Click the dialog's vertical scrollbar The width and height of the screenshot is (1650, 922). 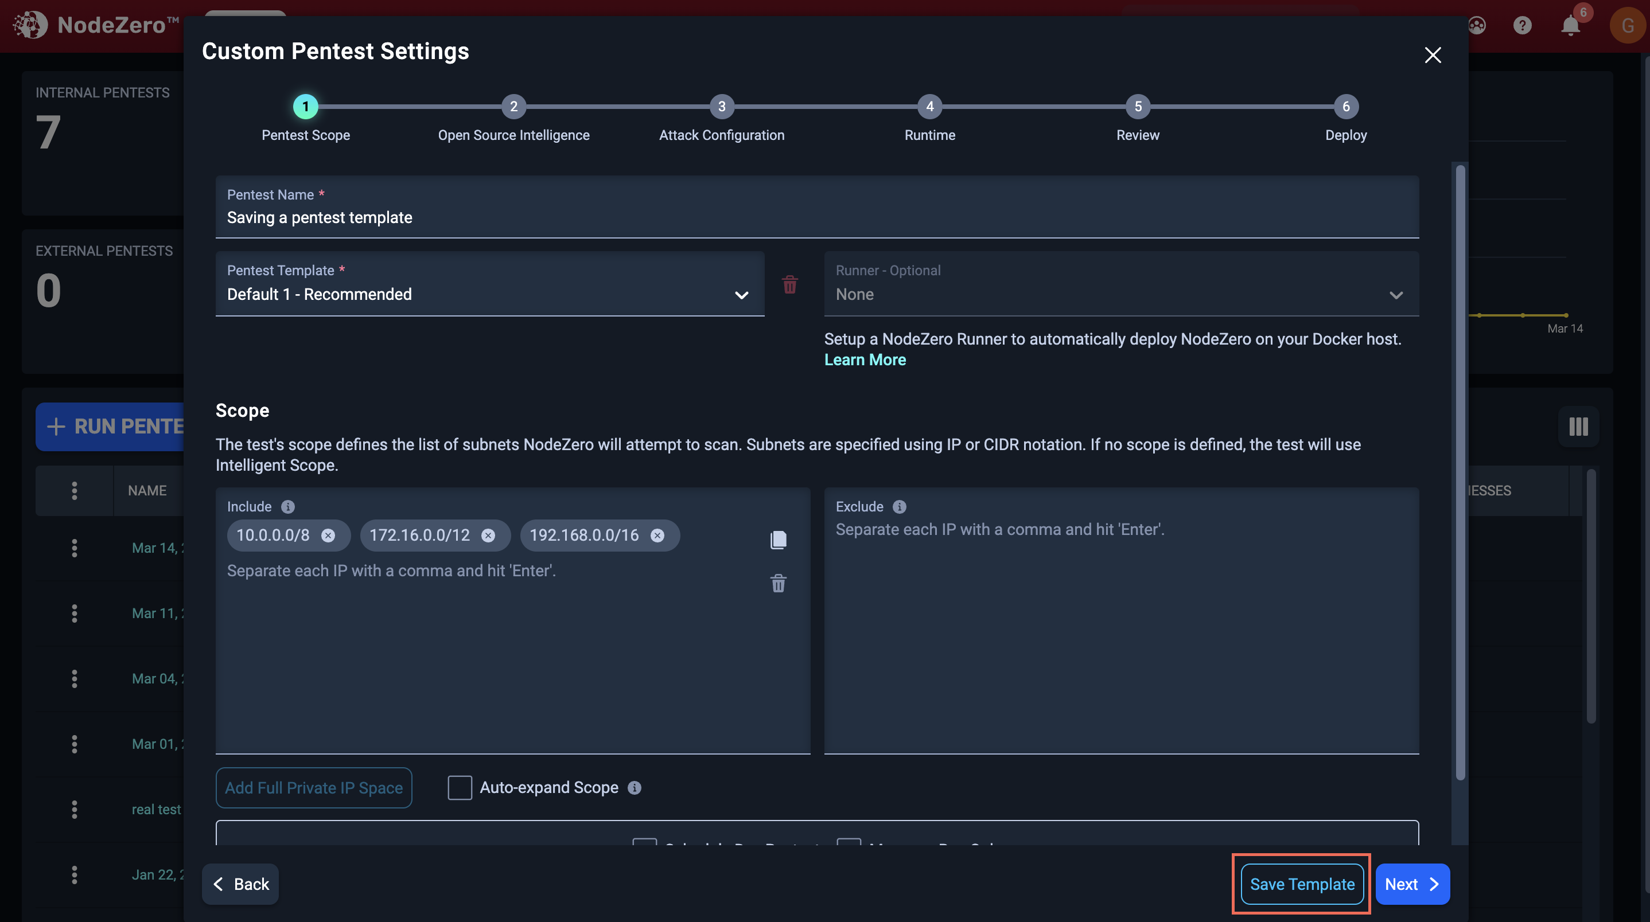pyautogui.click(x=1461, y=472)
